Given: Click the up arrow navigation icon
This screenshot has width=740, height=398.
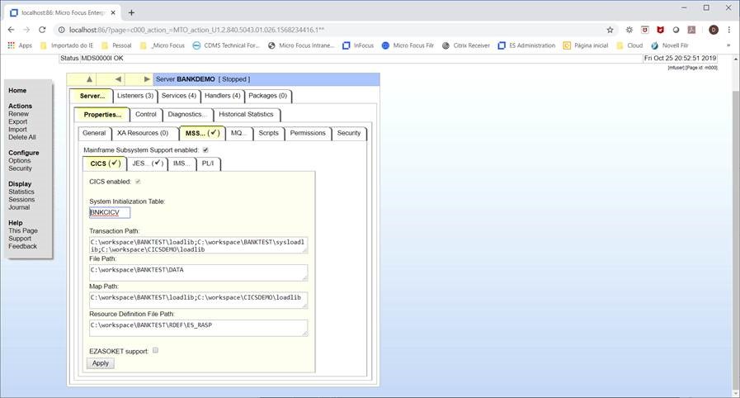Looking at the screenshot, I should coord(89,79).
